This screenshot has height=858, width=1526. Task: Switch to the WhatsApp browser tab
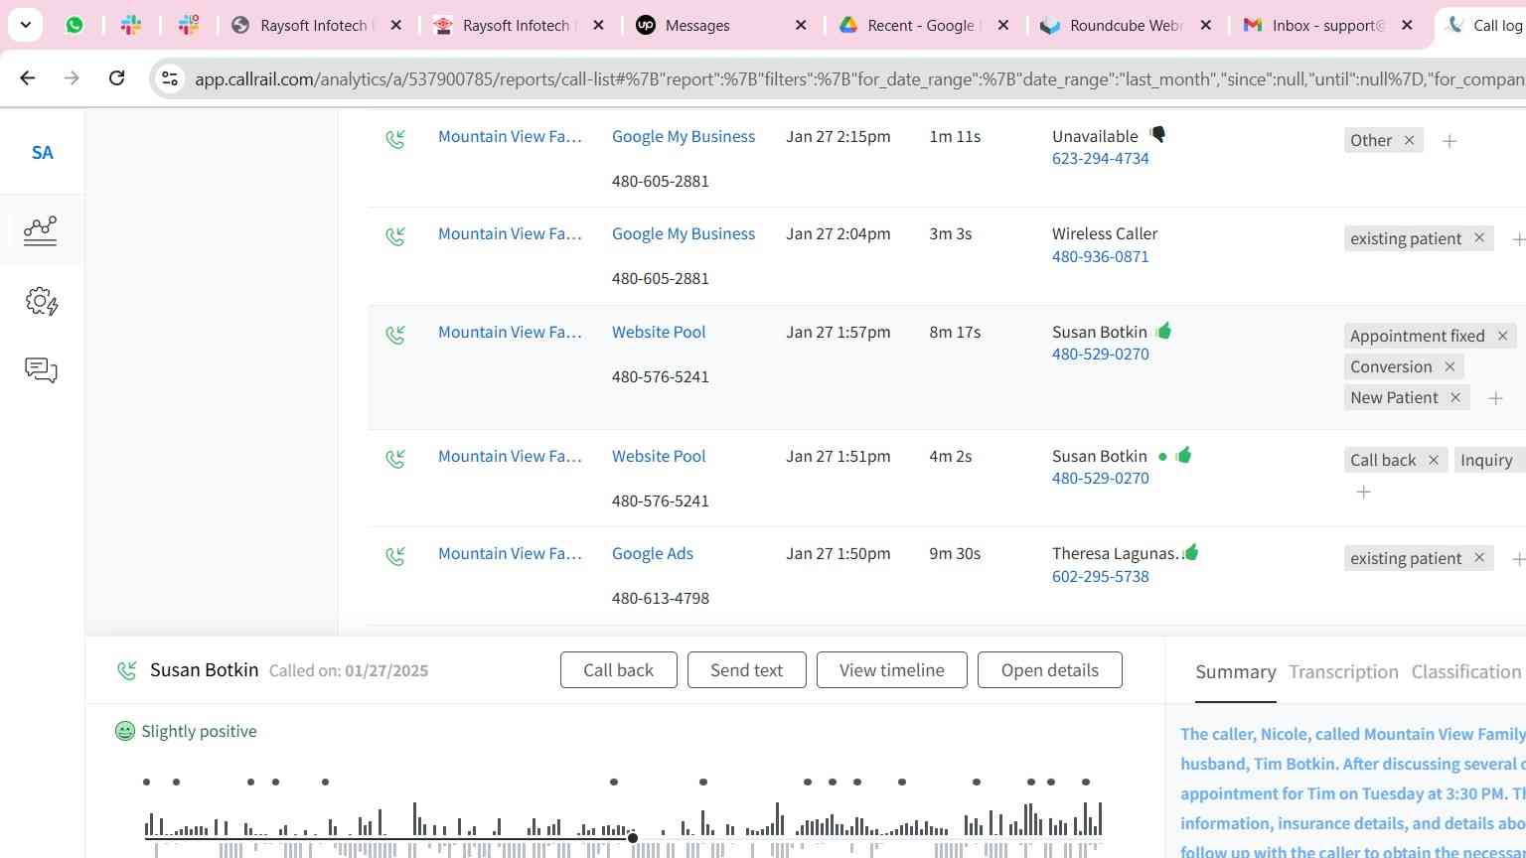75,25
